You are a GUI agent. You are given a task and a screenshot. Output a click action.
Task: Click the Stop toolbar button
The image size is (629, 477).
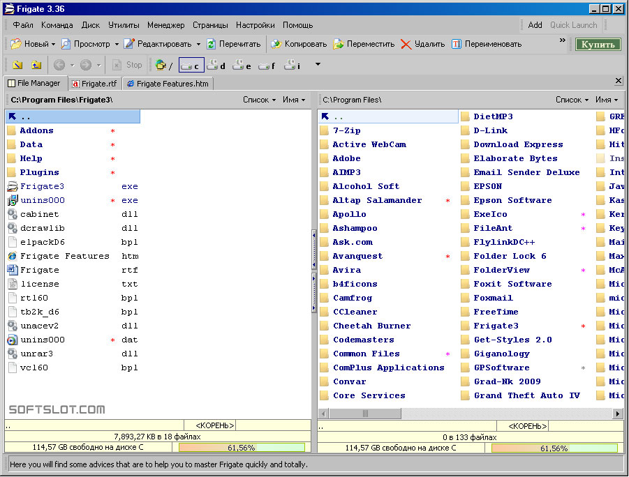[x=128, y=65]
